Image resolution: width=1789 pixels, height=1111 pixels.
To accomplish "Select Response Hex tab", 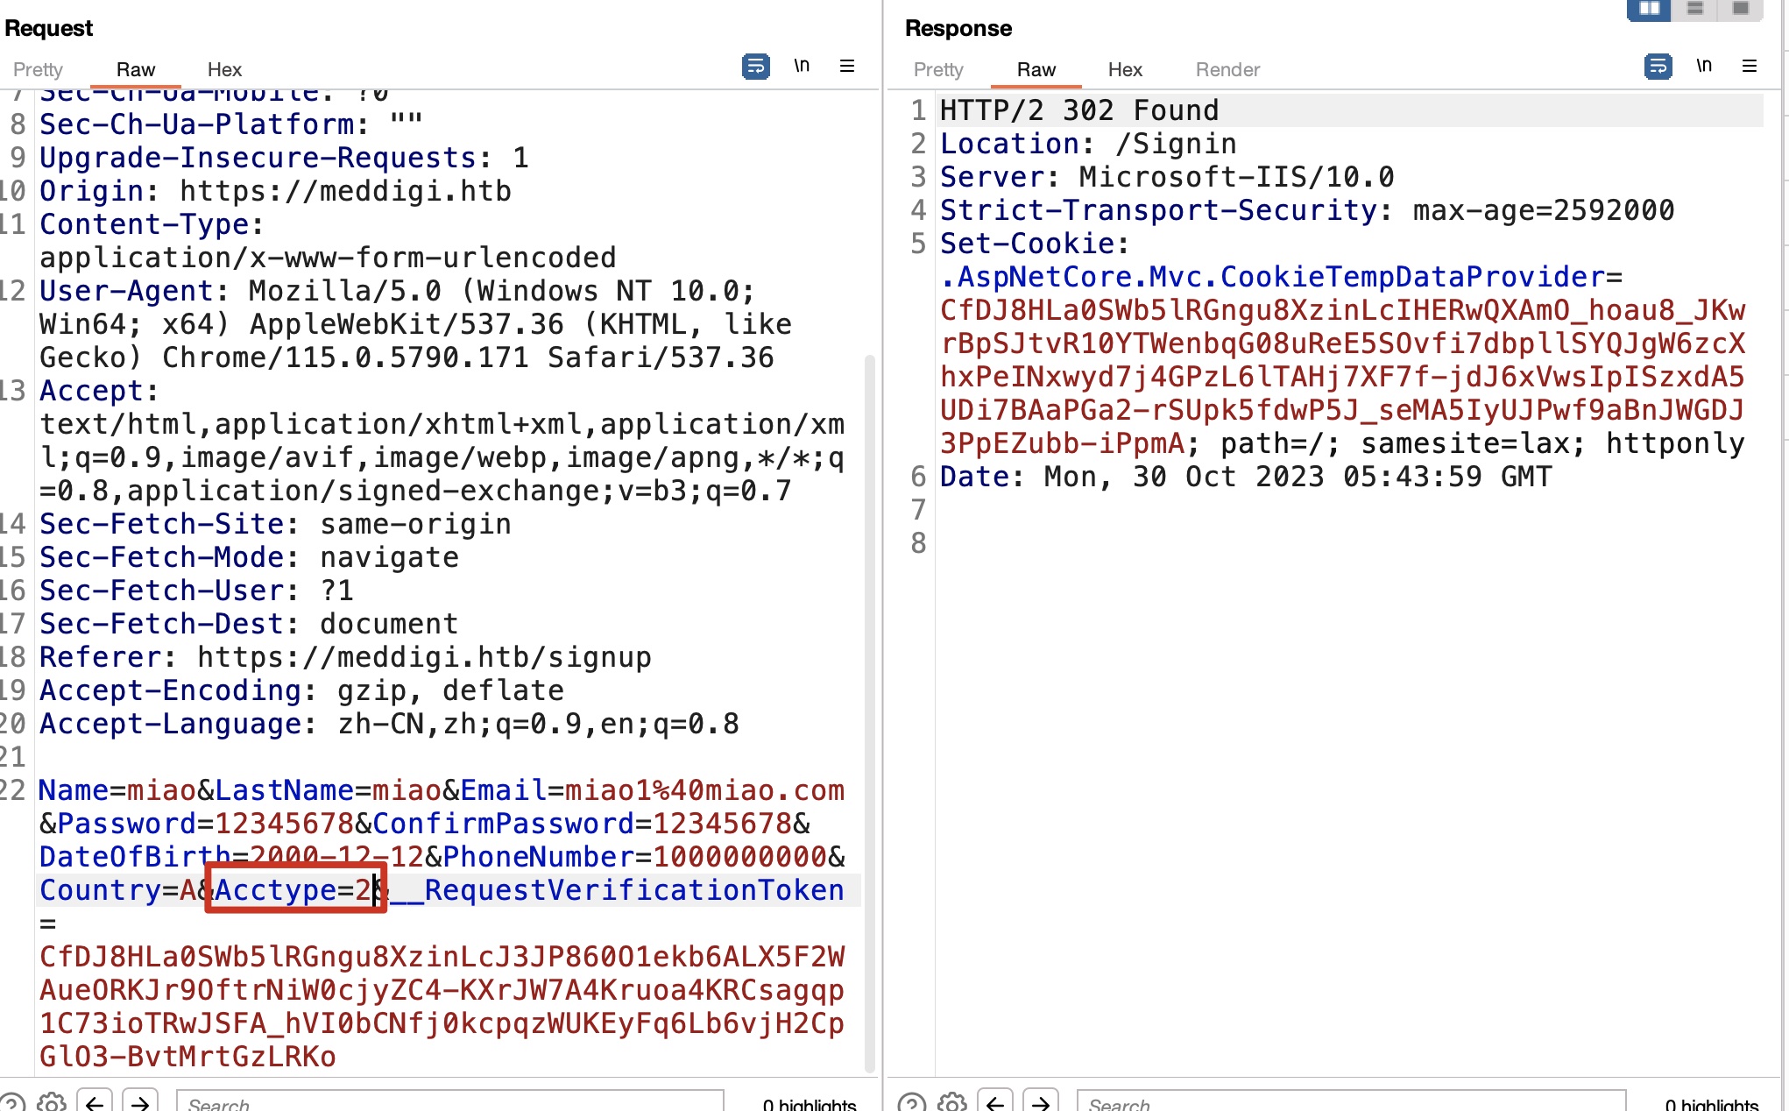I will (x=1125, y=69).
